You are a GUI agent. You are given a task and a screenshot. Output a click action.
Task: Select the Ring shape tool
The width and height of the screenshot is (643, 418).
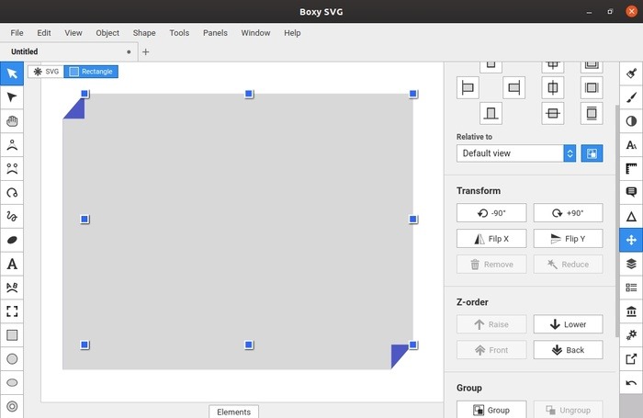point(12,406)
